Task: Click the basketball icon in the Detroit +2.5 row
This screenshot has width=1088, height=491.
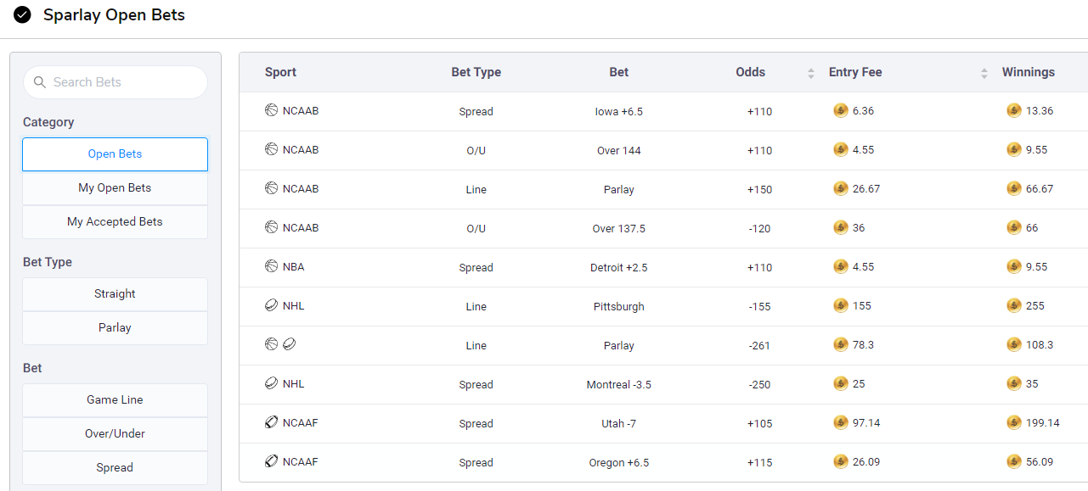Action: 272,266
